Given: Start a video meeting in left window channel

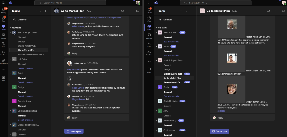Looking at the screenshot, I should [123, 11].
